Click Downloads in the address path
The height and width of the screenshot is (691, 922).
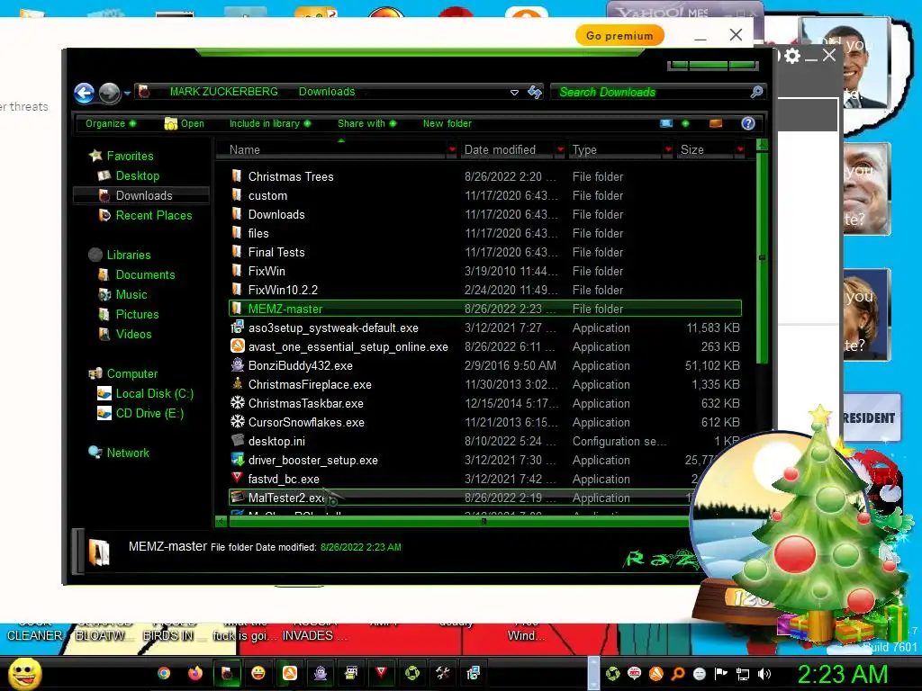pos(326,92)
